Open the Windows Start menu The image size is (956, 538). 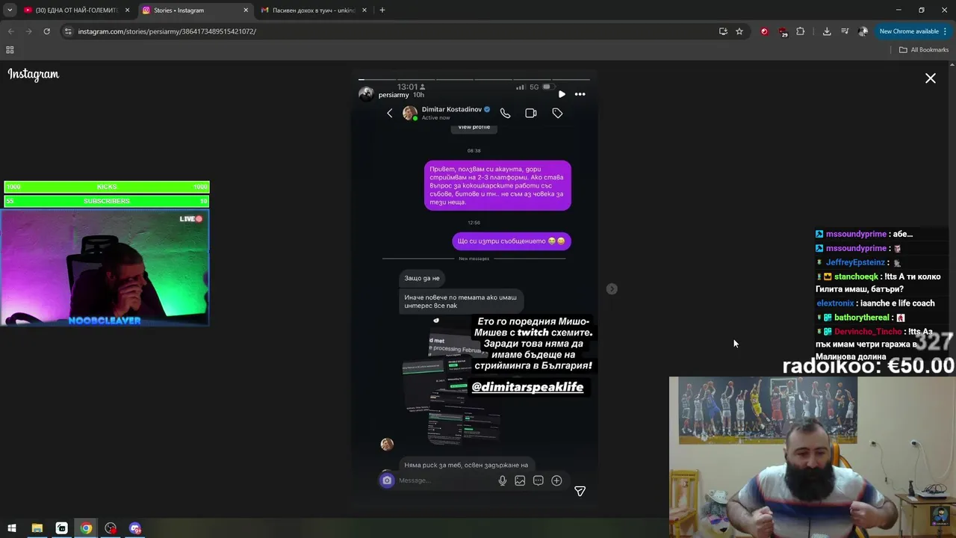[12, 528]
